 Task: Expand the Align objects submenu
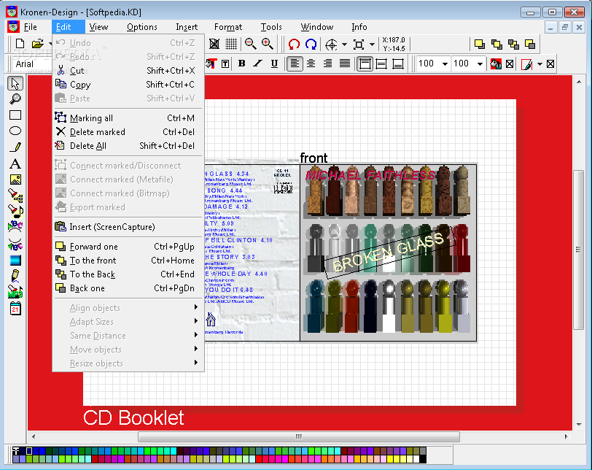coord(128,308)
